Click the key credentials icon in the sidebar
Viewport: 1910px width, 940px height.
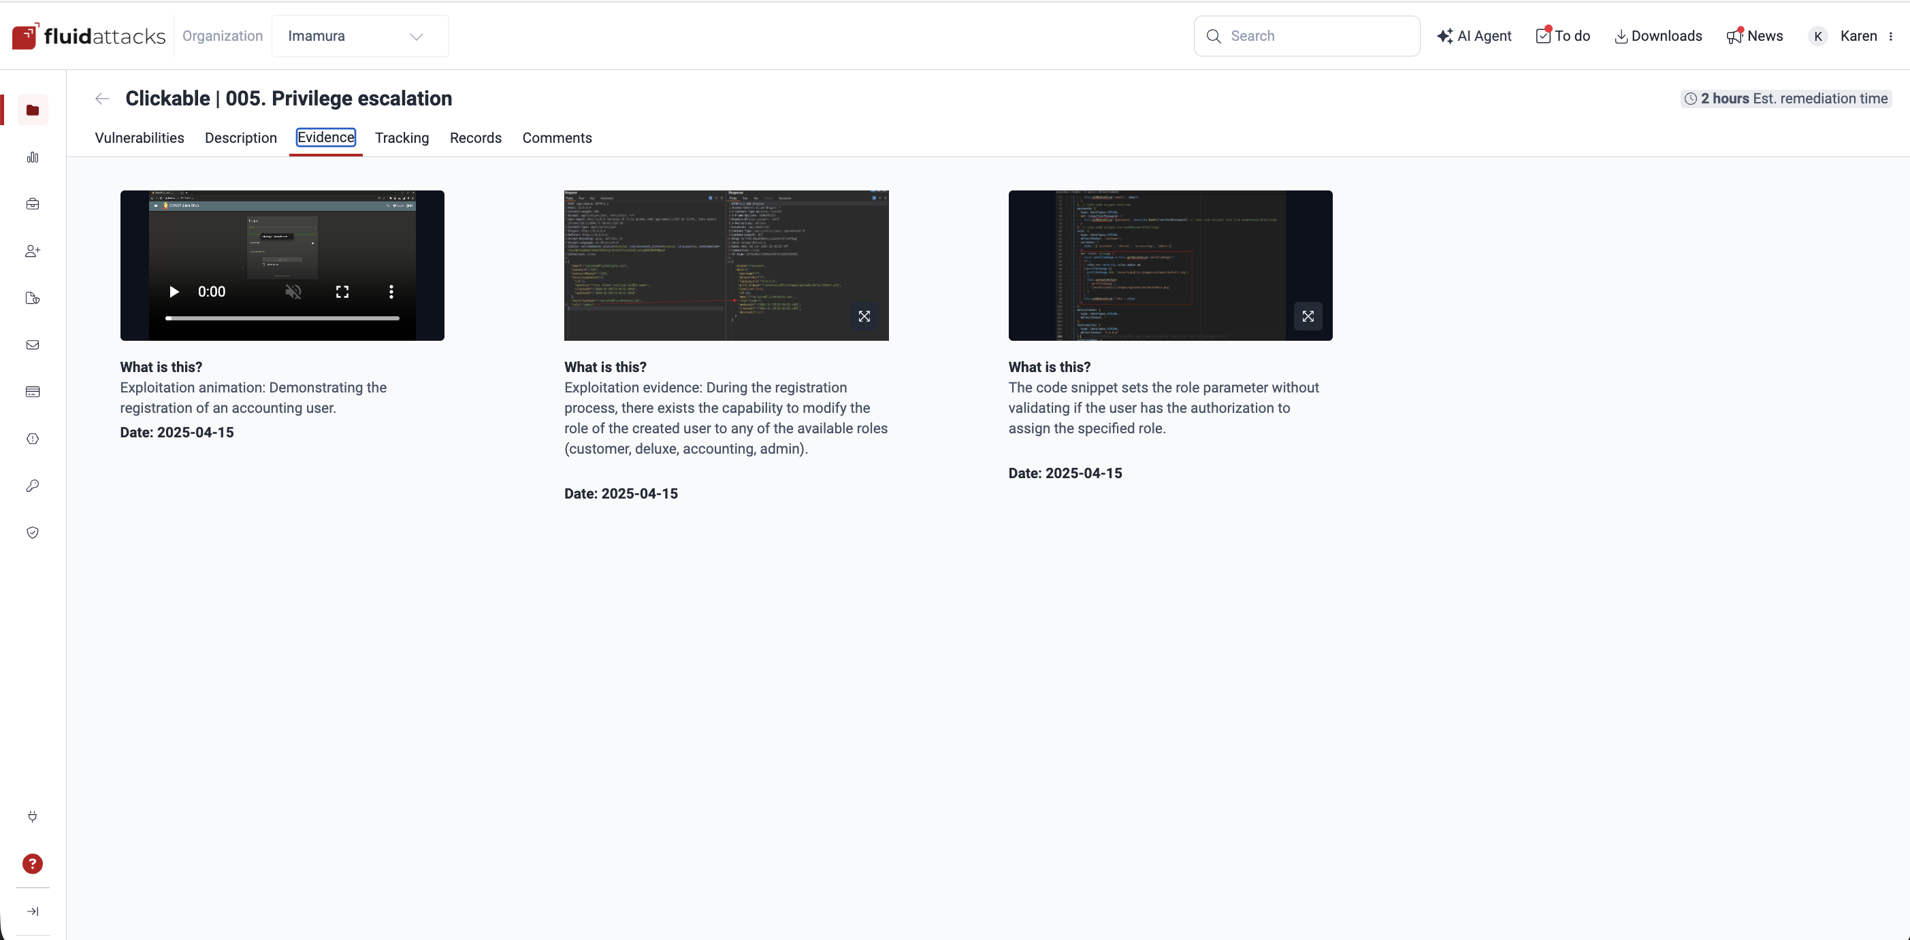click(x=33, y=486)
